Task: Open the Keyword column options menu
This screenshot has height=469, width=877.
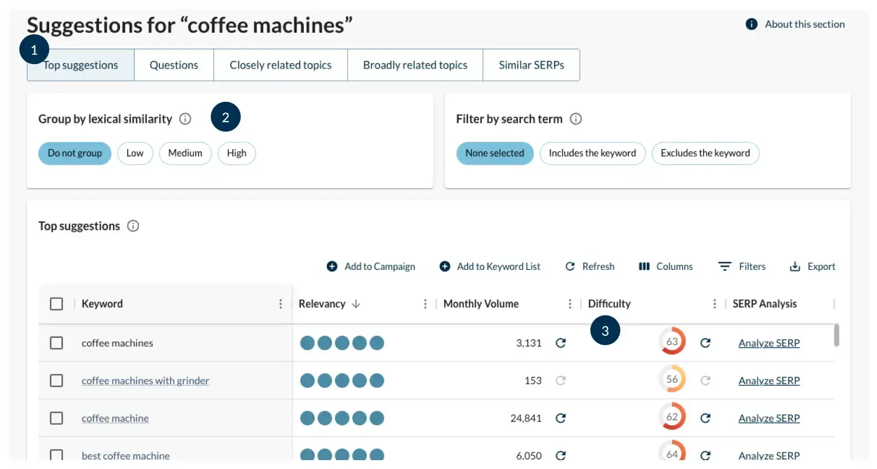Action: pos(281,304)
